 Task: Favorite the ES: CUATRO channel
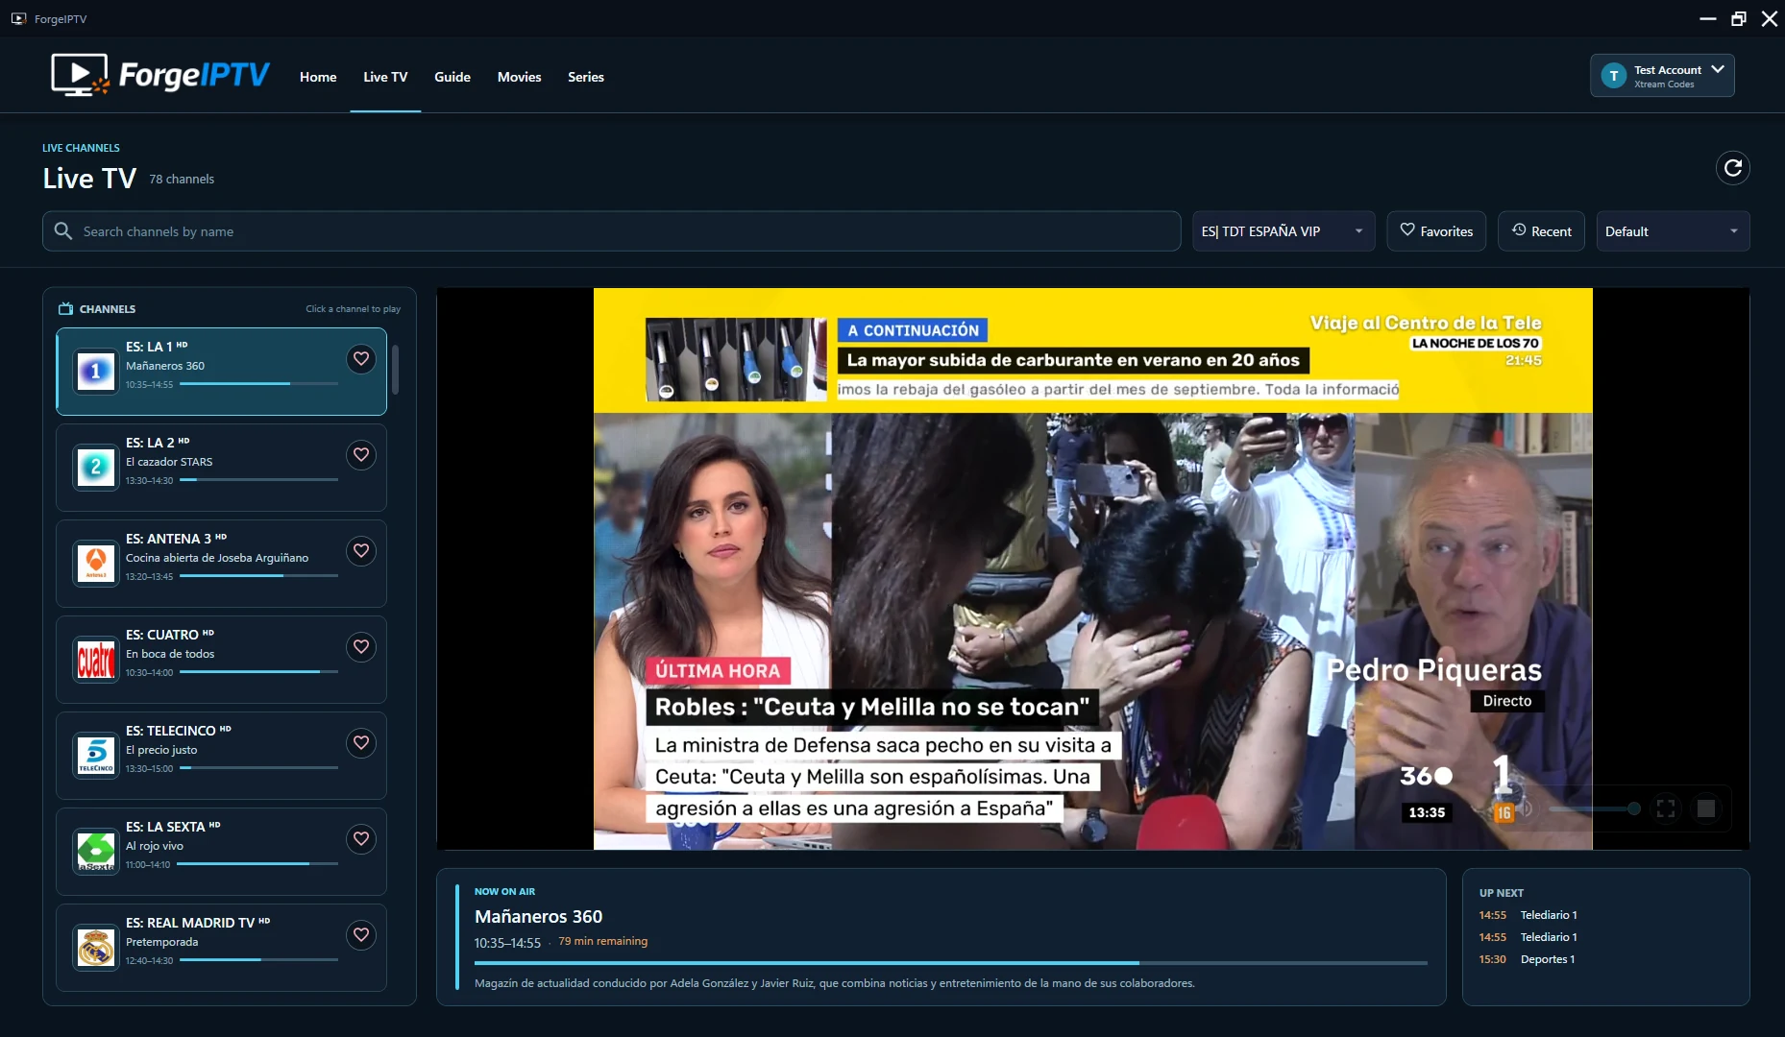point(361,646)
